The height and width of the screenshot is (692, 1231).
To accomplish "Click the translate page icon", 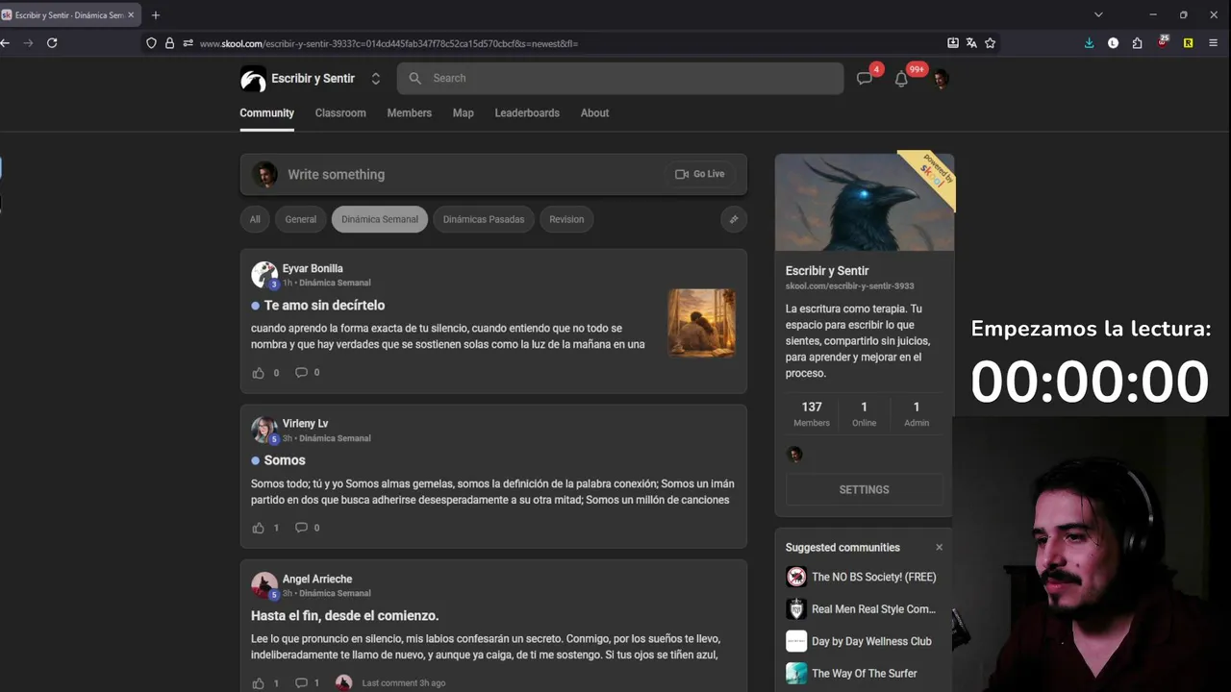I will click(x=971, y=43).
